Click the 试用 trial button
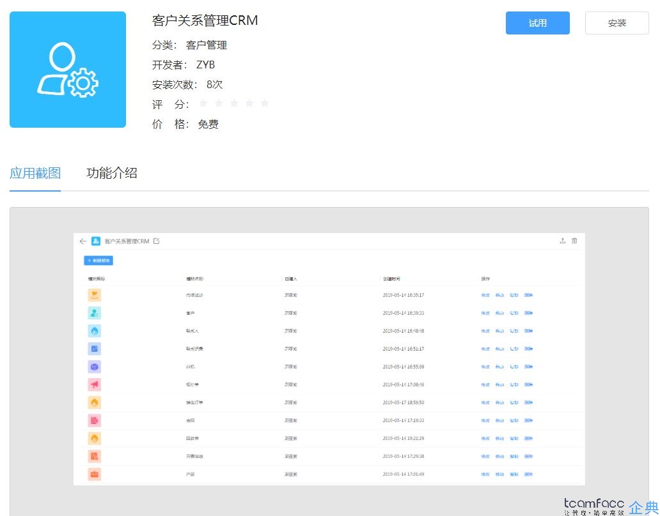The height and width of the screenshot is (516, 660). click(537, 23)
